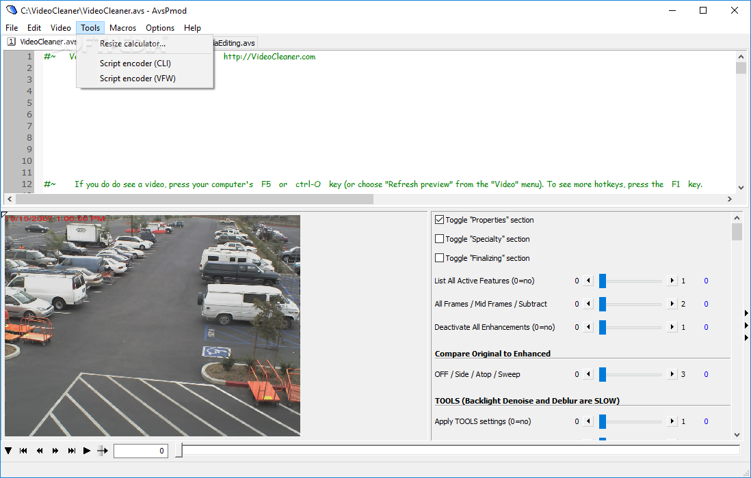Image resolution: width=751 pixels, height=478 pixels.
Task: Close the open Tools menu
Action: click(x=90, y=28)
